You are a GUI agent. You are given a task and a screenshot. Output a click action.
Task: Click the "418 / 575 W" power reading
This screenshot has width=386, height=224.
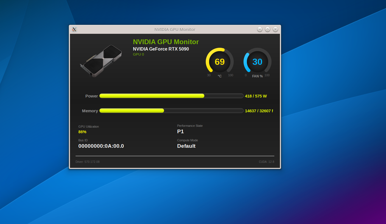pos(256,96)
